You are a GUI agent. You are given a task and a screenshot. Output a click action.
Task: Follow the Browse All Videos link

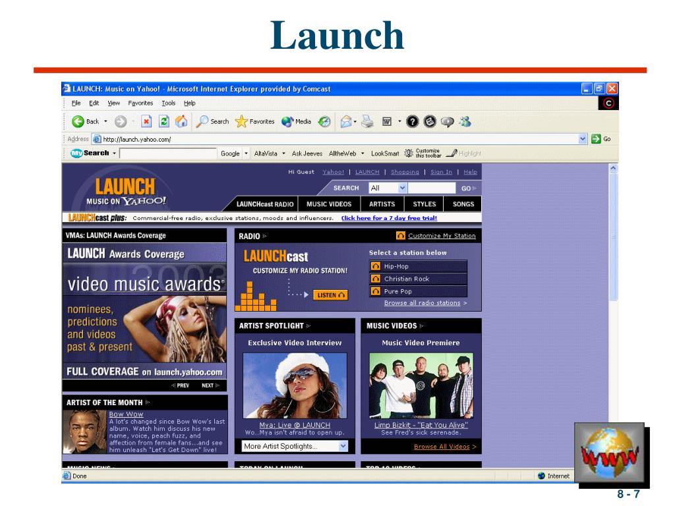click(442, 447)
